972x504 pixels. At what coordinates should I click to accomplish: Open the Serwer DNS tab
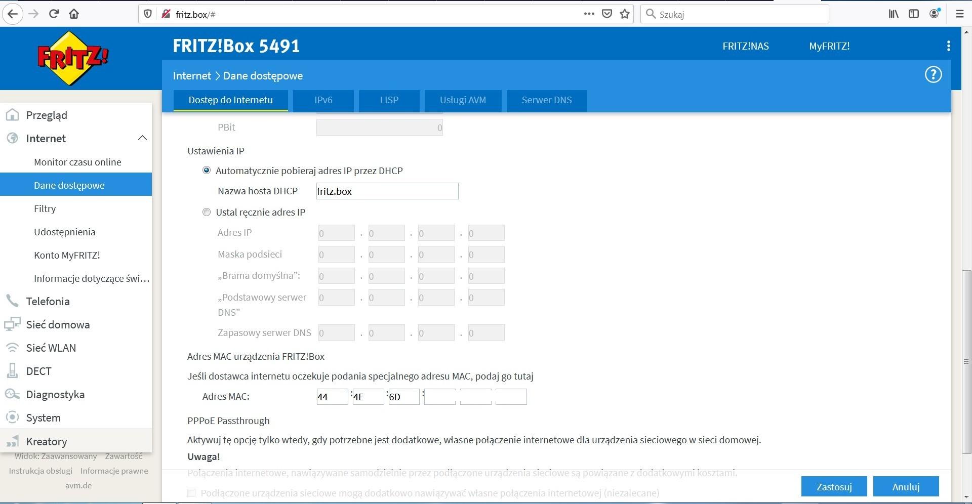pyautogui.click(x=546, y=100)
